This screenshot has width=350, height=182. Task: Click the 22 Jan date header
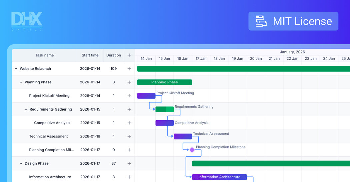coord(292,58)
